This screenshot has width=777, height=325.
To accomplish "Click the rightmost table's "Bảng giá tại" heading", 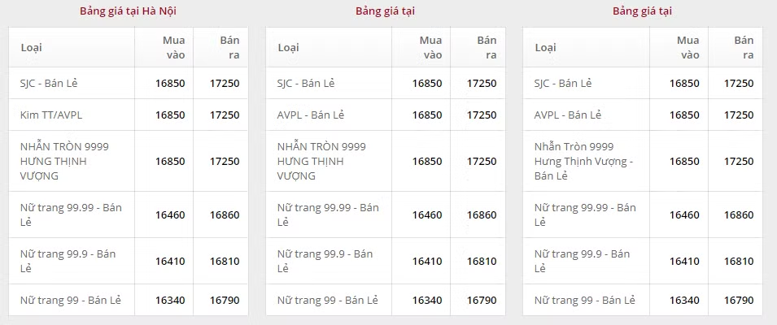I will coord(643,11).
